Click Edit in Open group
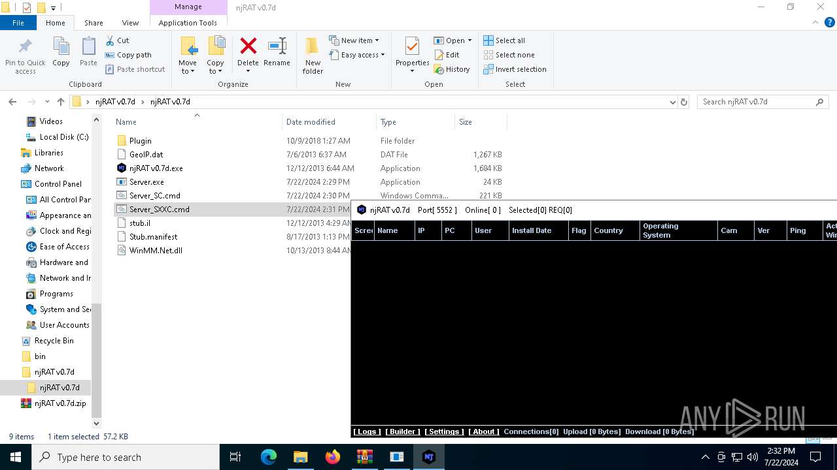The width and height of the screenshot is (837, 470). tap(447, 55)
